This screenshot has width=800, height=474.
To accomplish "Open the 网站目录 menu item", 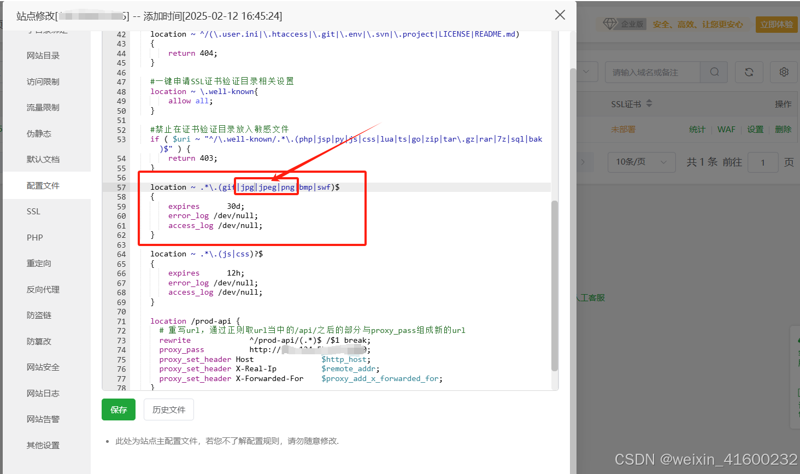I will tap(43, 56).
